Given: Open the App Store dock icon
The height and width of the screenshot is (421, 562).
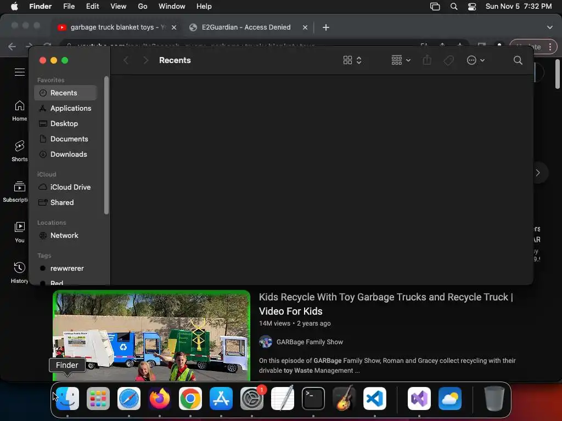Looking at the screenshot, I should 221,399.
